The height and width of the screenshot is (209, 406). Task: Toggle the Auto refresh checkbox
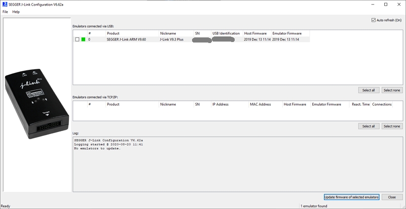(x=374, y=20)
